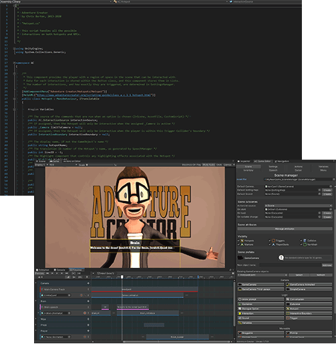Expand the Player track group

click(36, 331)
